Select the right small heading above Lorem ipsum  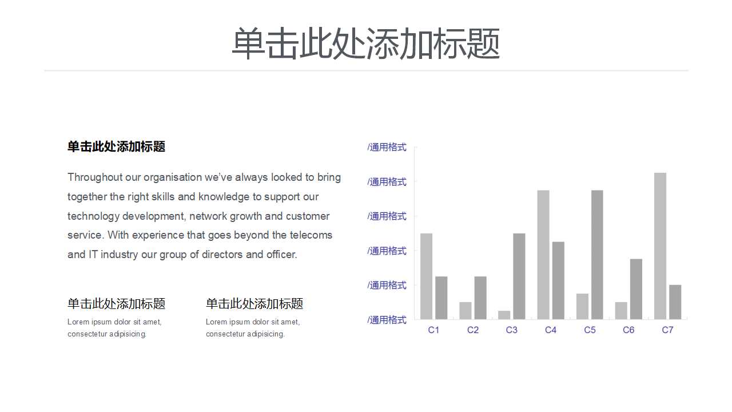click(x=254, y=304)
